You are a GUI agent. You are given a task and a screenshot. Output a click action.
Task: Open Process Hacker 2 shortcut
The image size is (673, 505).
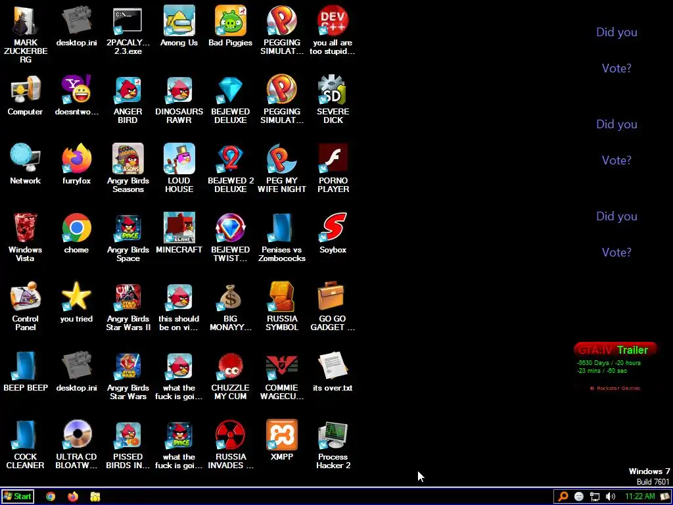click(x=333, y=435)
